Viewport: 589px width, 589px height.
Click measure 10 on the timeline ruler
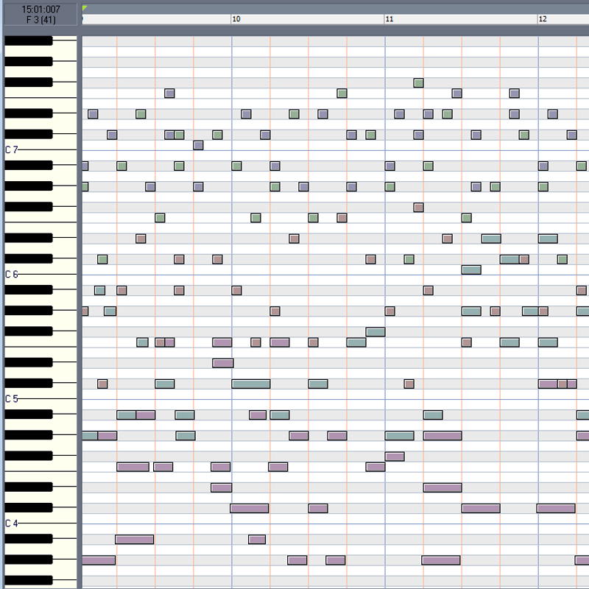pyautogui.click(x=236, y=19)
